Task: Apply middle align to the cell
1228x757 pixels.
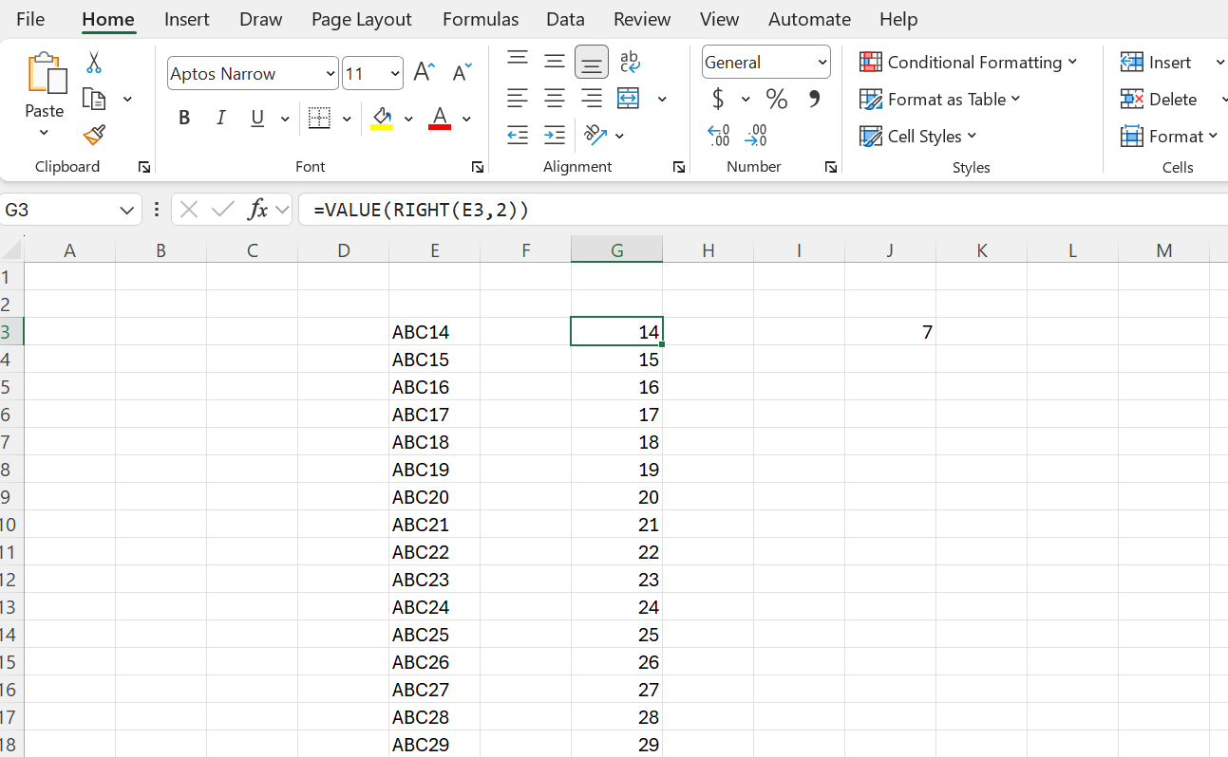Action: pos(555,62)
